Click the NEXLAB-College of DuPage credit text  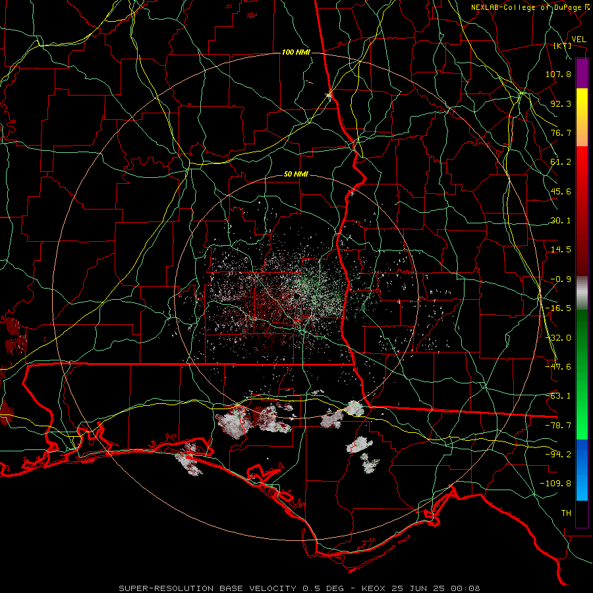point(526,7)
